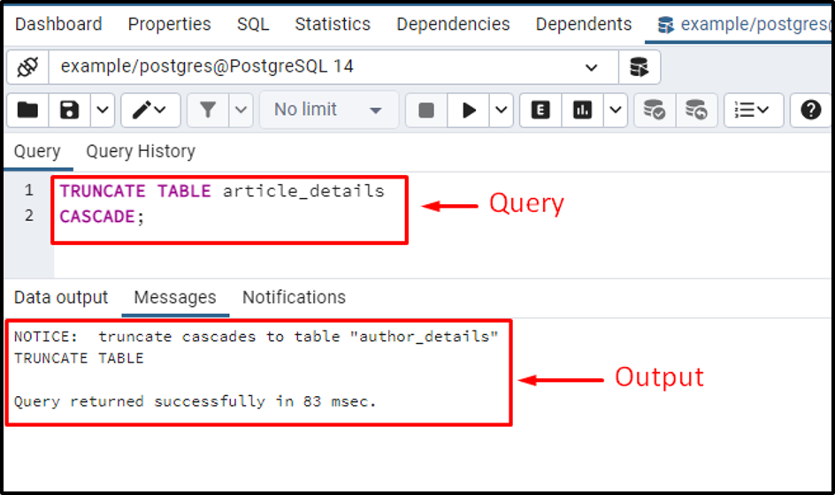Toggle the connection status icon
The width and height of the screenshot is (835, 495).
(x=27, y=67)
